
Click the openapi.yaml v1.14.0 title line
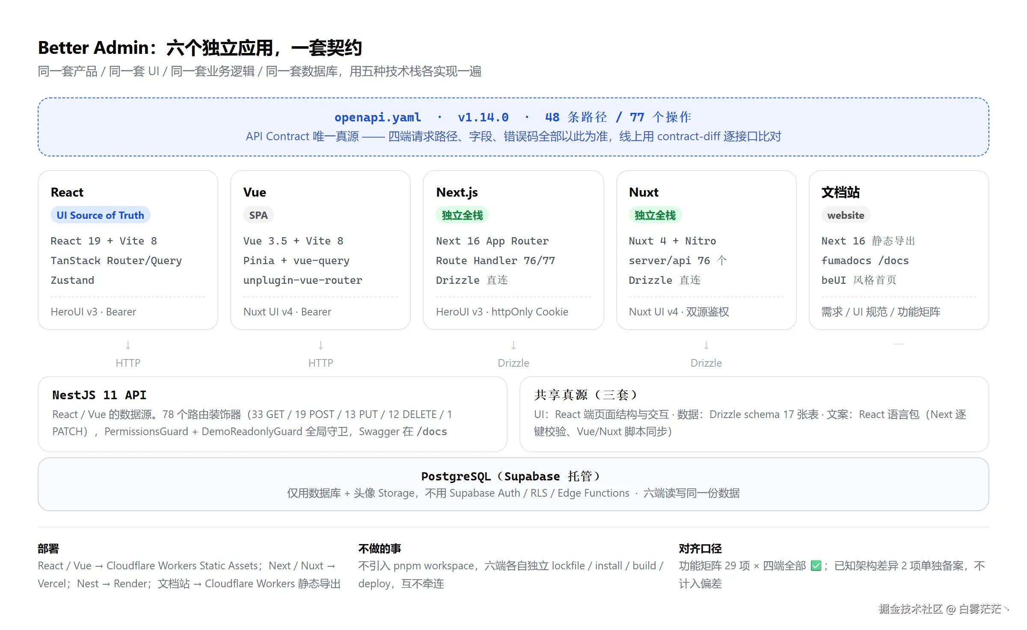click(x=513, y=117)
